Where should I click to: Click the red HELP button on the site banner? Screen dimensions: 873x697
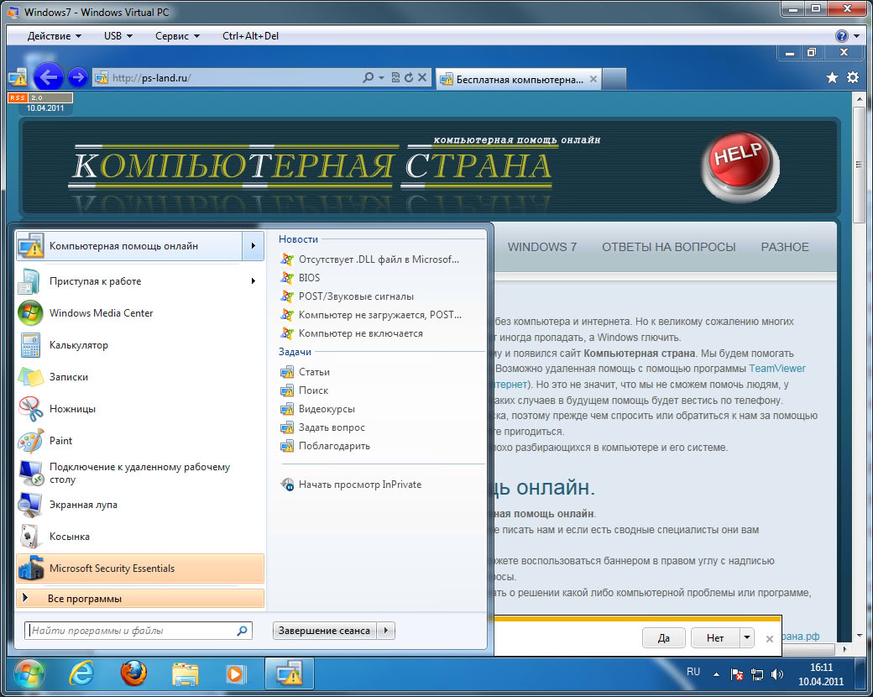coord(740,166)
